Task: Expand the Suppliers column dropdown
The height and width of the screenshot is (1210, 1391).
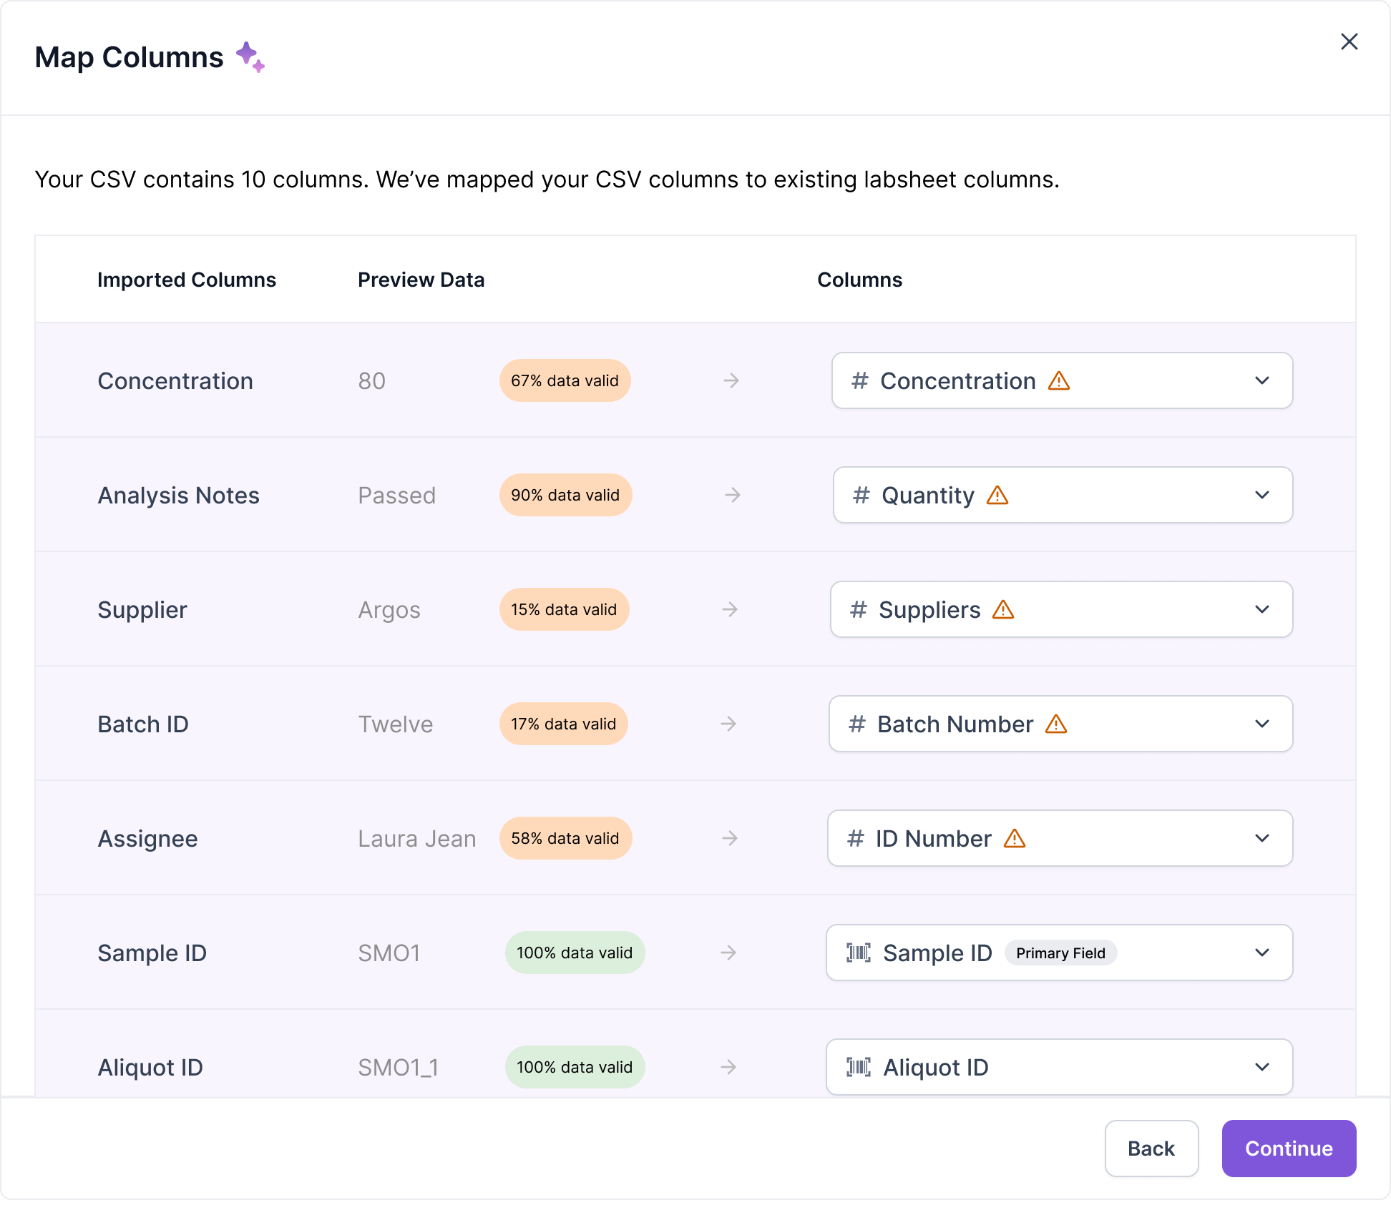Action: pyautogui.click(x=1262, y=609)
